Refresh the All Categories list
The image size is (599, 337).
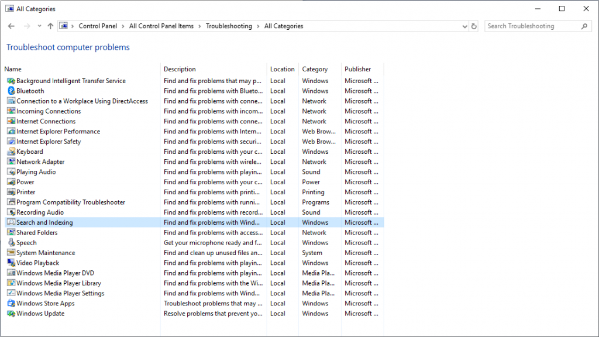coord(474,26)
